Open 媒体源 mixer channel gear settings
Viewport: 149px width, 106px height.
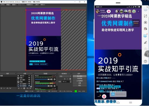pos(55,79)
